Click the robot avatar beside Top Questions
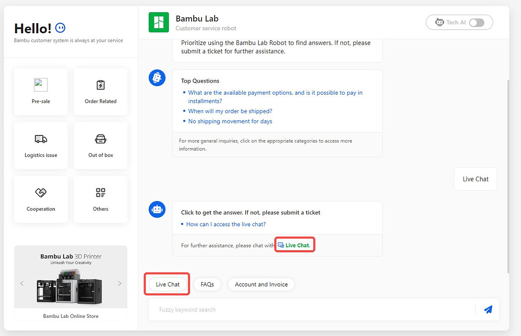This screenshot has height=336, width=521. (x=157, y=78)
